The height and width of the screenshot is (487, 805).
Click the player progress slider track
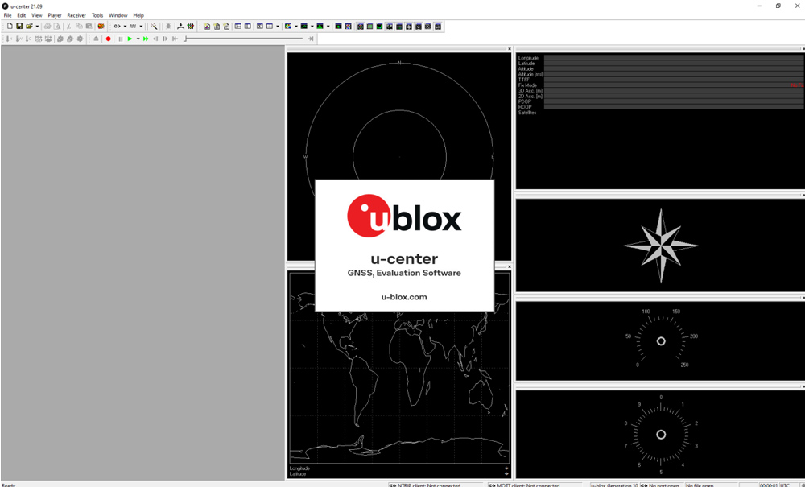pyautogui.click(x=242, y=39)
